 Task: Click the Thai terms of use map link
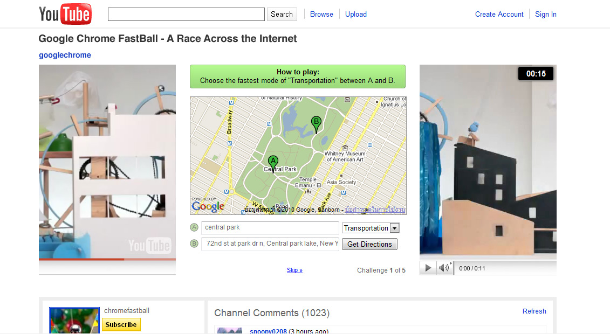[375, 210]
